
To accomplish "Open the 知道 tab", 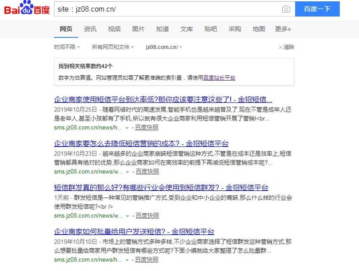I will click(162, 29).
